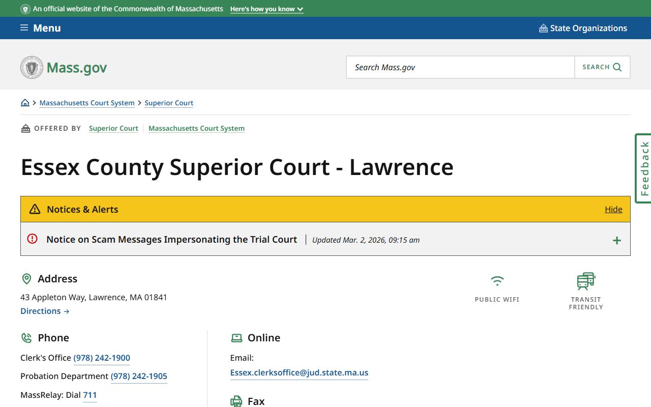Click the Notices & Alerts warning triangle
This screenshot has width=651, height=407.
click(x=35, y=209)
